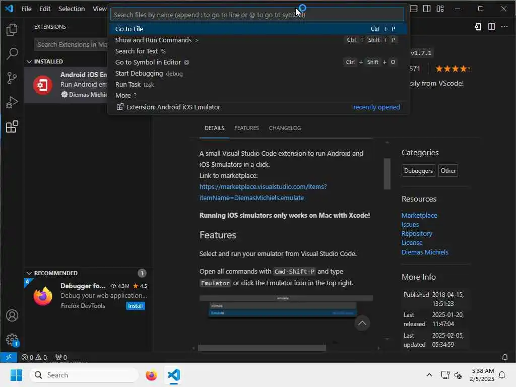Image resolution: width=516 pixels, height=387 pixels.
Task: Click the remote window status bar icon
Action: [9, 357]
